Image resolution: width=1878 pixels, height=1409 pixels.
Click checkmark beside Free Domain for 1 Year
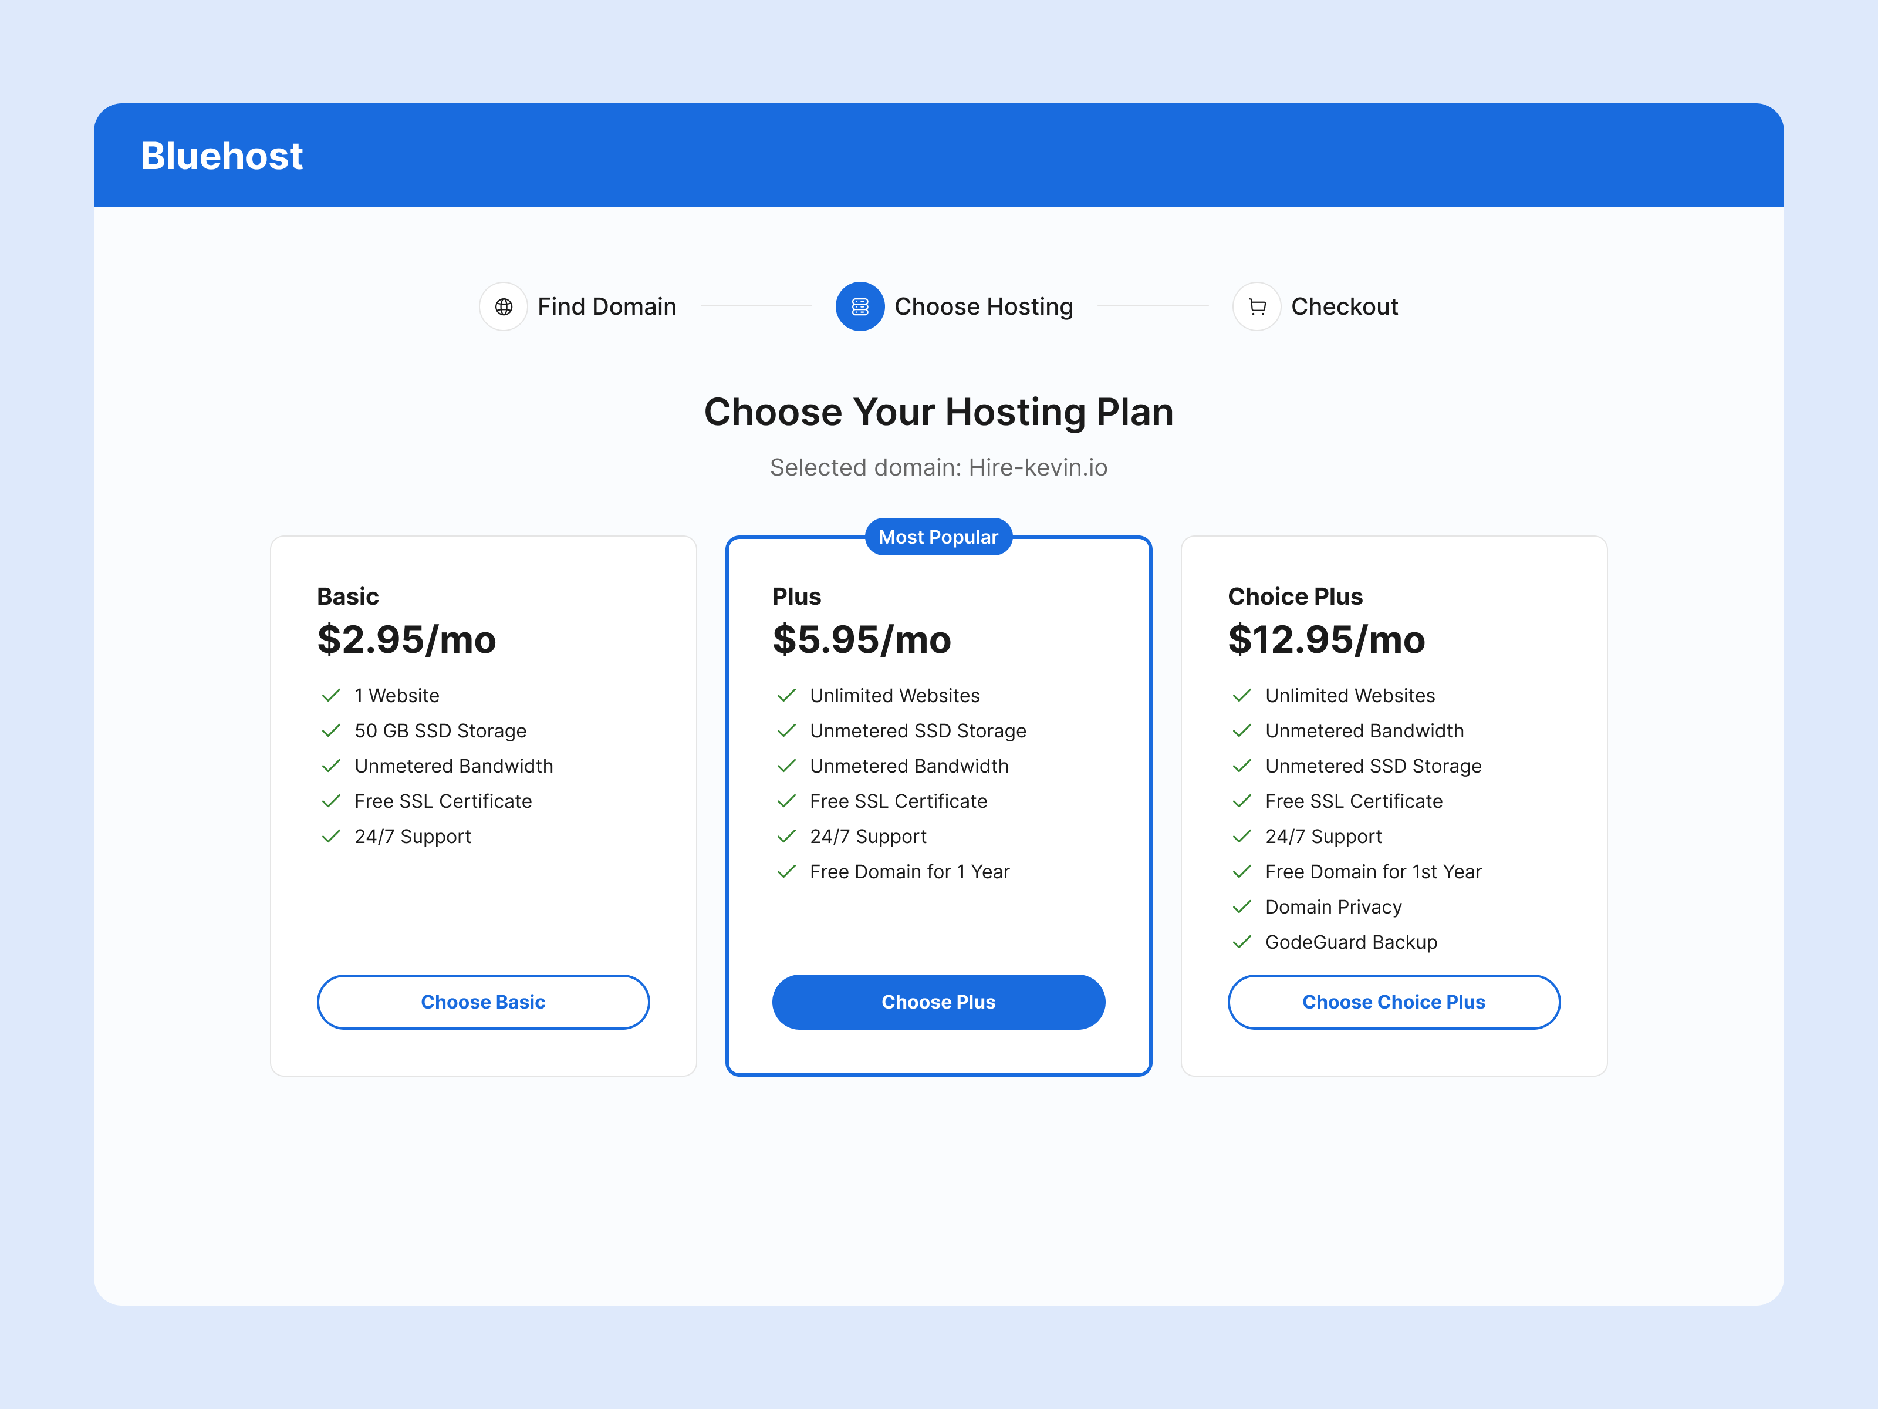786,871
